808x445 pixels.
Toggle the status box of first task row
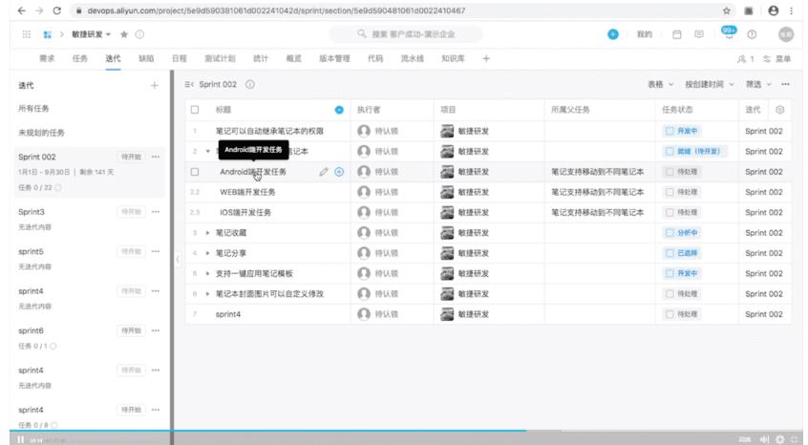(670, 131)
